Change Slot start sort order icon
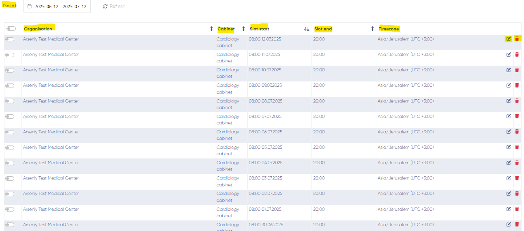 (307, 29)
